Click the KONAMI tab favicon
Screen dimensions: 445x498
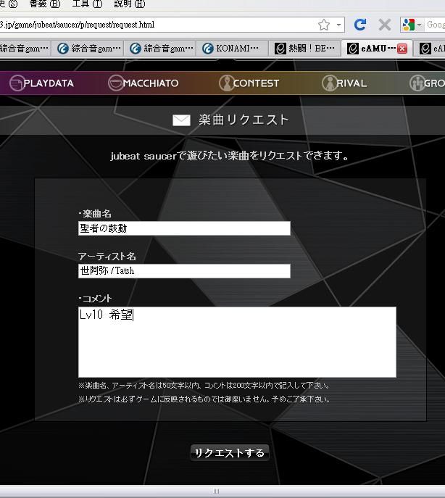click(x=208, y=49)
